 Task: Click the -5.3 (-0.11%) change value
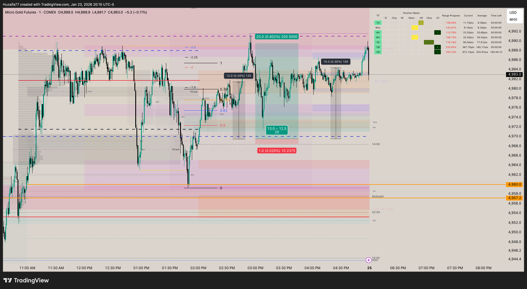coord(135,12)
